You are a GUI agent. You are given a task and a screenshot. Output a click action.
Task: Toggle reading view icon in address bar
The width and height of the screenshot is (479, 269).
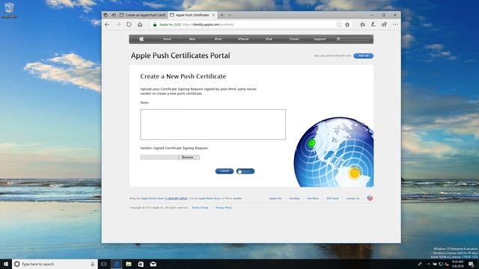(x=339, y=25)
